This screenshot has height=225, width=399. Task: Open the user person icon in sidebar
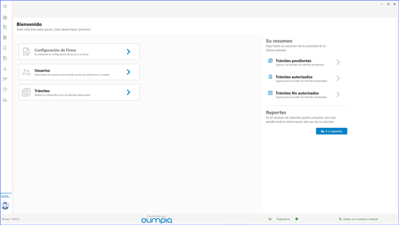5,69
